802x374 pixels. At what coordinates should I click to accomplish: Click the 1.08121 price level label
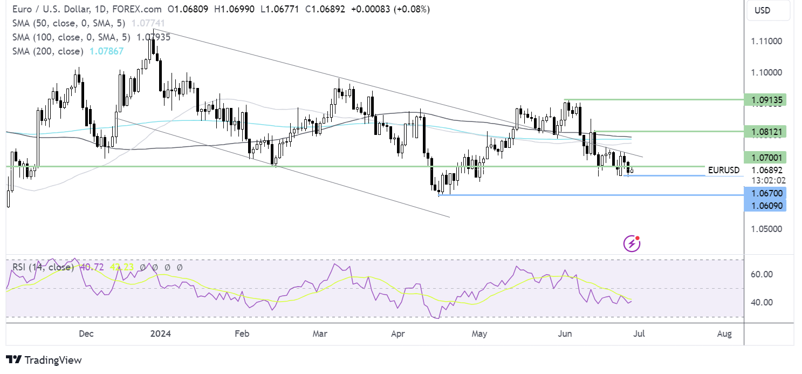click(765, 131)
